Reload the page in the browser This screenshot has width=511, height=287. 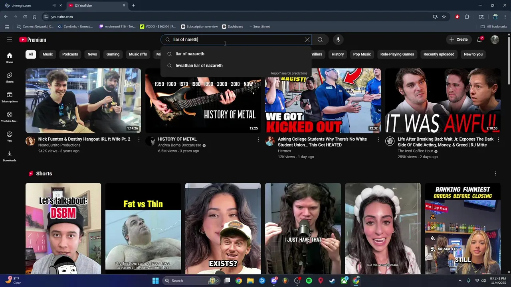(x=25, y=17)
